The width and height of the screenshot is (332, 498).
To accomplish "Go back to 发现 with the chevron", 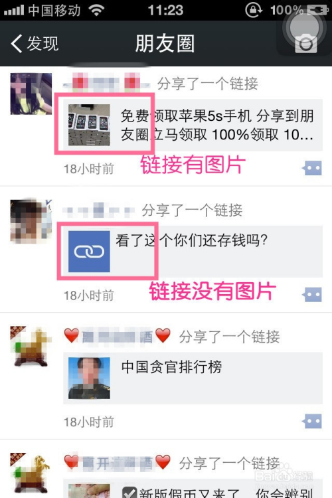I will point(17,44).
